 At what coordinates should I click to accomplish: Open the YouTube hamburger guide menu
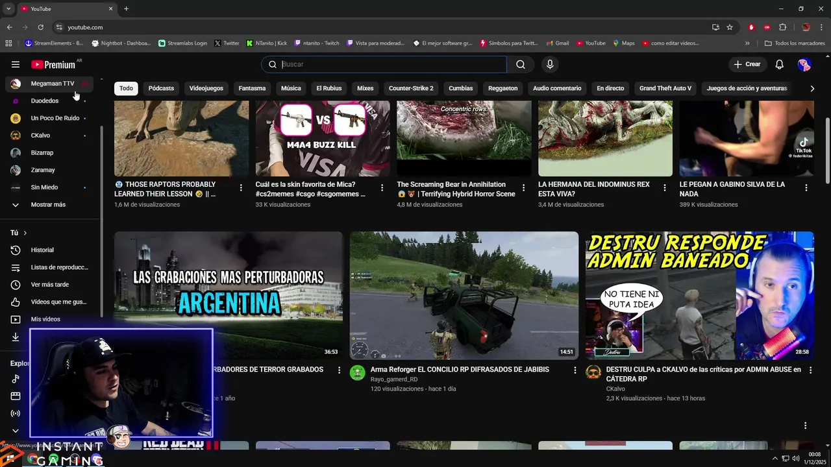click(x=16, y=64)
